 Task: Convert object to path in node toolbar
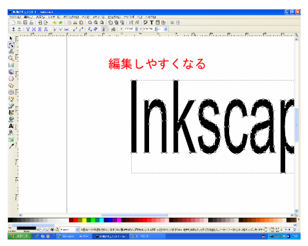[90, 30]
